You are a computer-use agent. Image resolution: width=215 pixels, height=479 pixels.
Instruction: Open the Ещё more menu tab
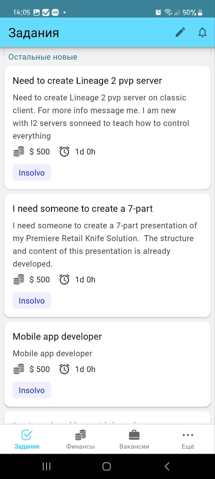click(x=188, y=439)
